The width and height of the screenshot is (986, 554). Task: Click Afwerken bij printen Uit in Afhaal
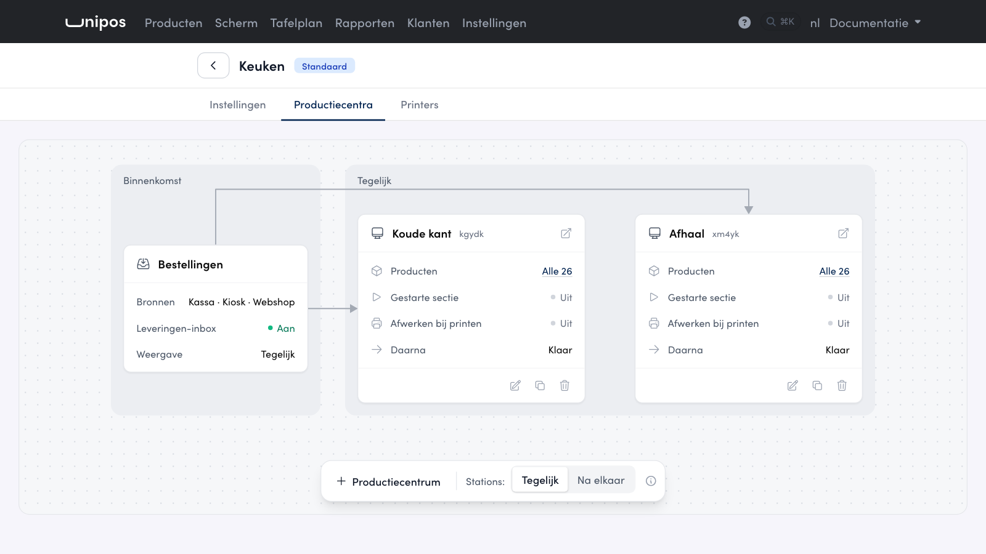coord(839,324)
